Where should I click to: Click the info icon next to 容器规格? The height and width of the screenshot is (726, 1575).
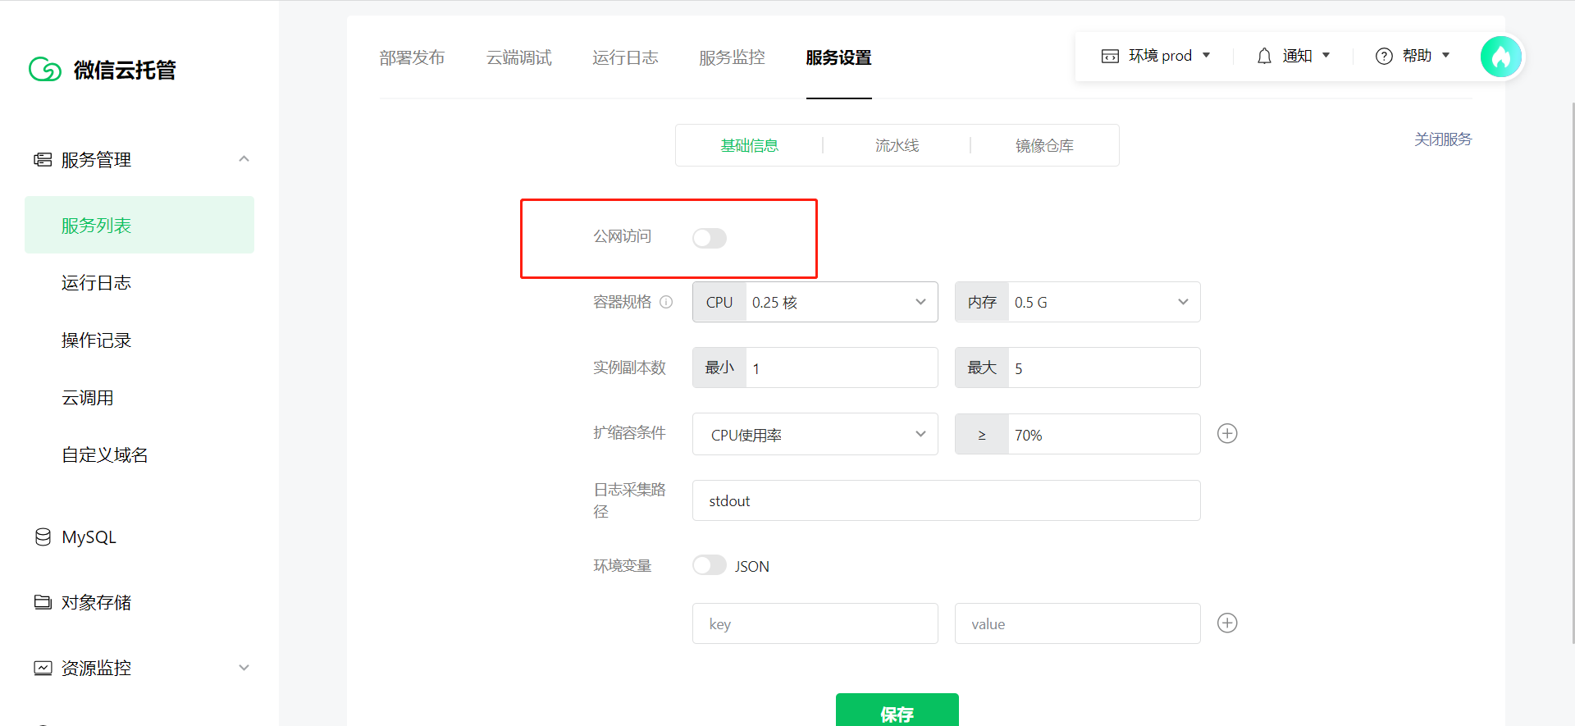[666, 302]
